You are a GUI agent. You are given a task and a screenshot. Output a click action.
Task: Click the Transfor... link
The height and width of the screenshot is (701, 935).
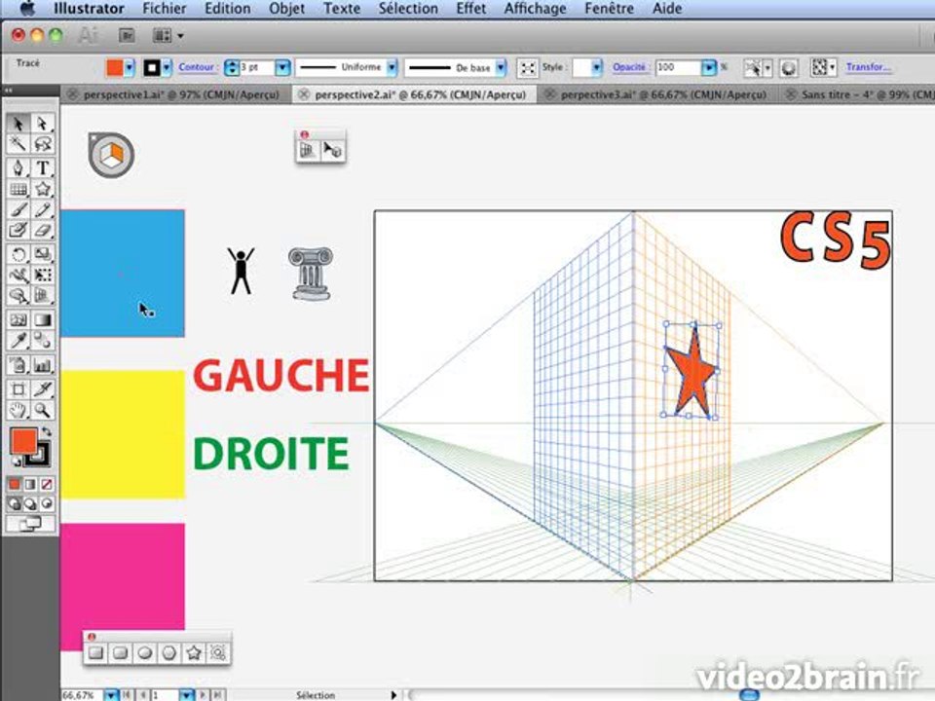point(868,67)
